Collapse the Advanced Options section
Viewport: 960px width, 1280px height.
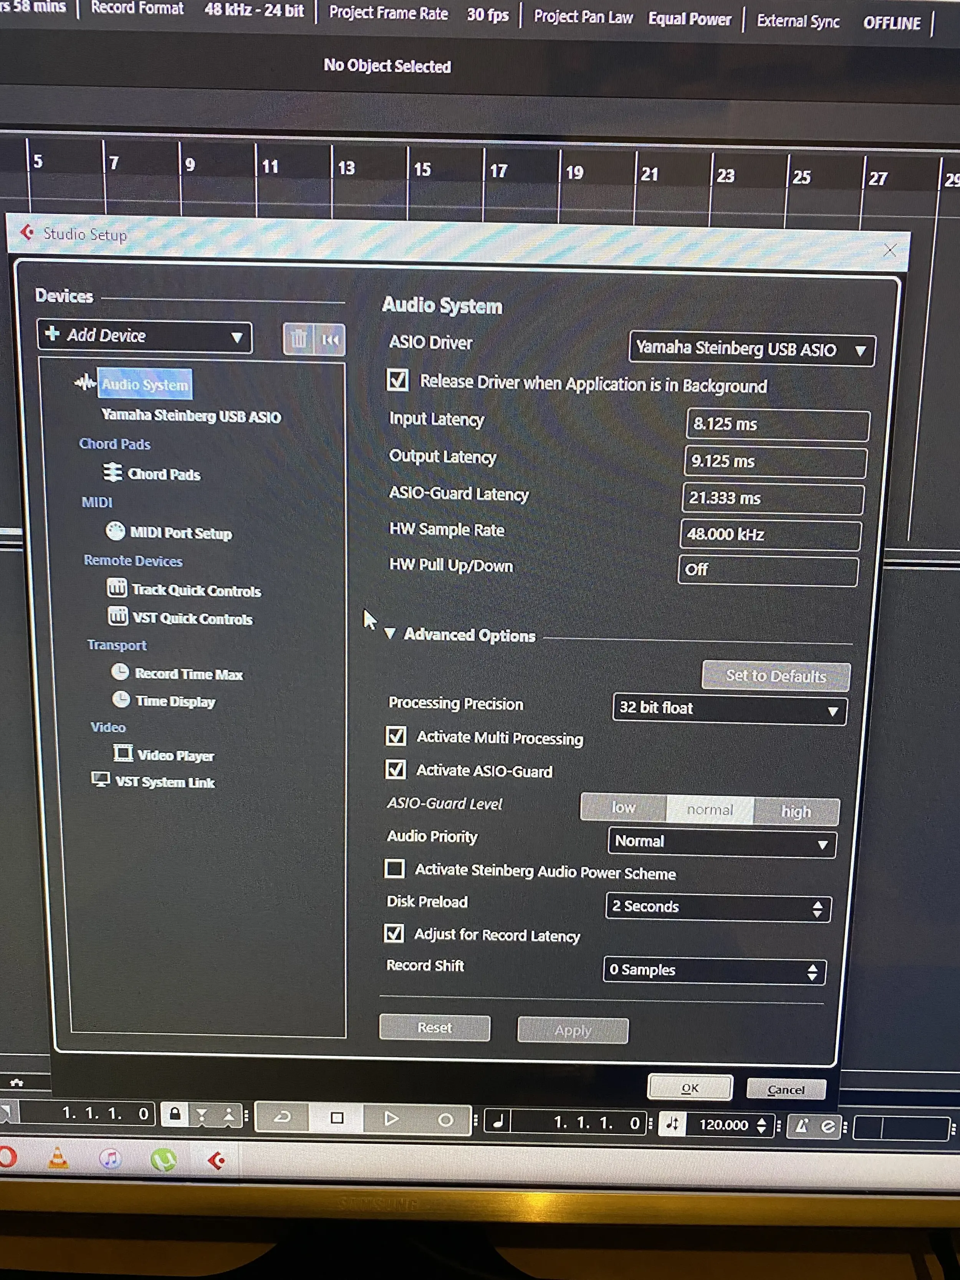pyautogui.click(x=391, y=634)
